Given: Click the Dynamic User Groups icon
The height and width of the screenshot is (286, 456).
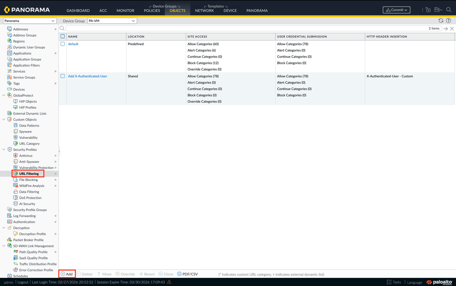Looking at the screenshot, I should click(x=9, y=47).
